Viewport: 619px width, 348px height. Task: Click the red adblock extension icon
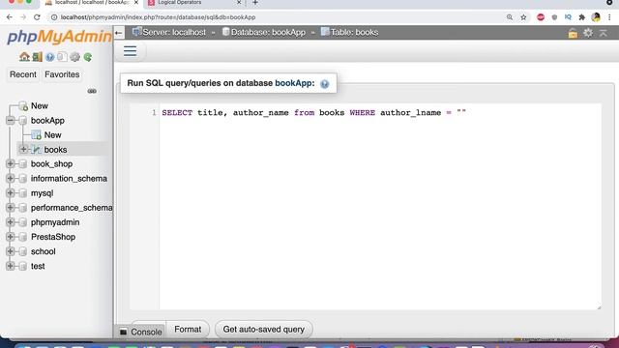coord(541,17)
